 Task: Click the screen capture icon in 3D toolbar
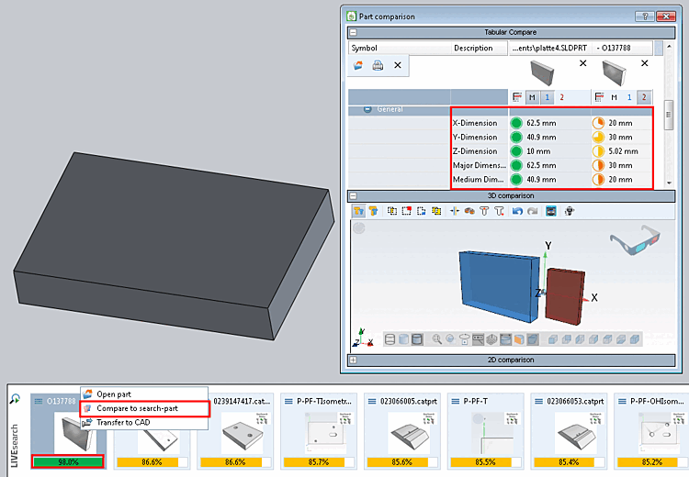pyautogui.click(x=550, y=211)
